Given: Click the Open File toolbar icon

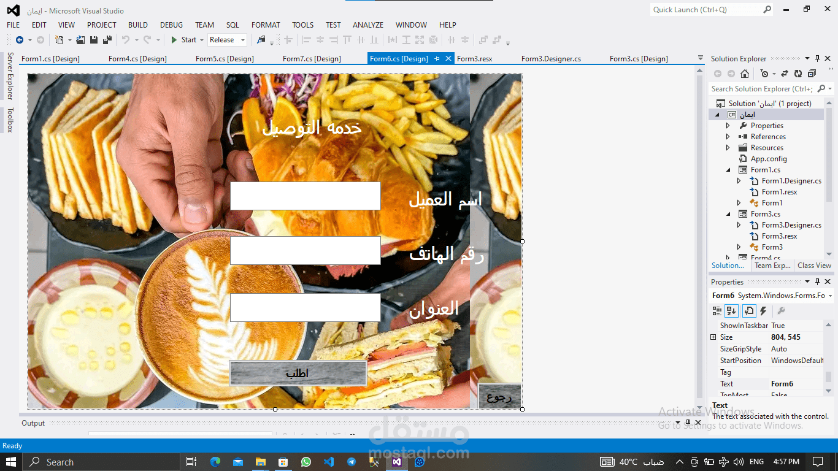Looking at the screenshot, I should (80, 40).
